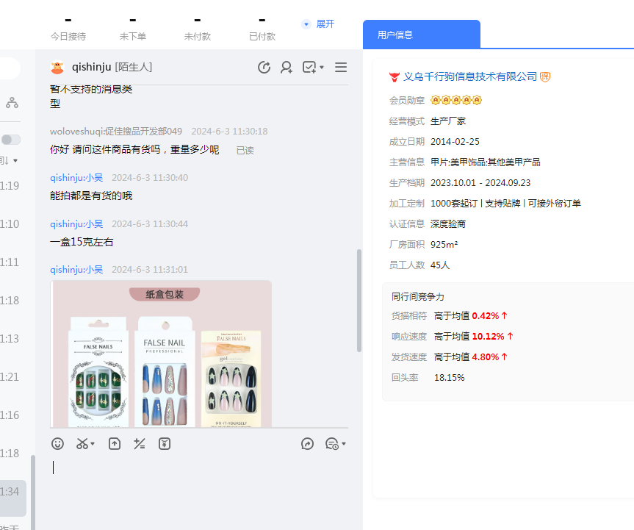Screen dimensions: 634x530
Task: Open the hamburger menu in chat header
Action: (x=341, y=68)
